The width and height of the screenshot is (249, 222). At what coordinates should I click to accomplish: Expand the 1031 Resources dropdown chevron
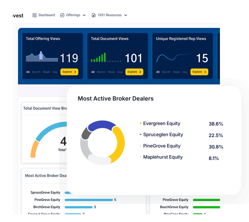click(126, 15)
